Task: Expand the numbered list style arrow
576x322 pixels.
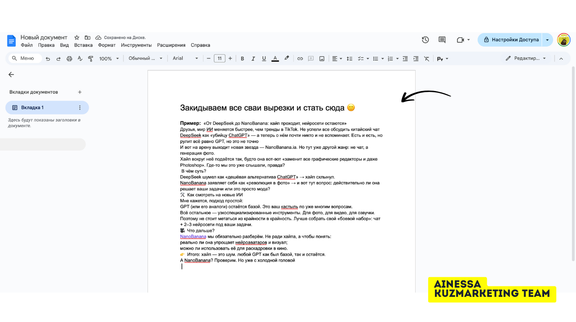Action: click(x=397, y=59)
